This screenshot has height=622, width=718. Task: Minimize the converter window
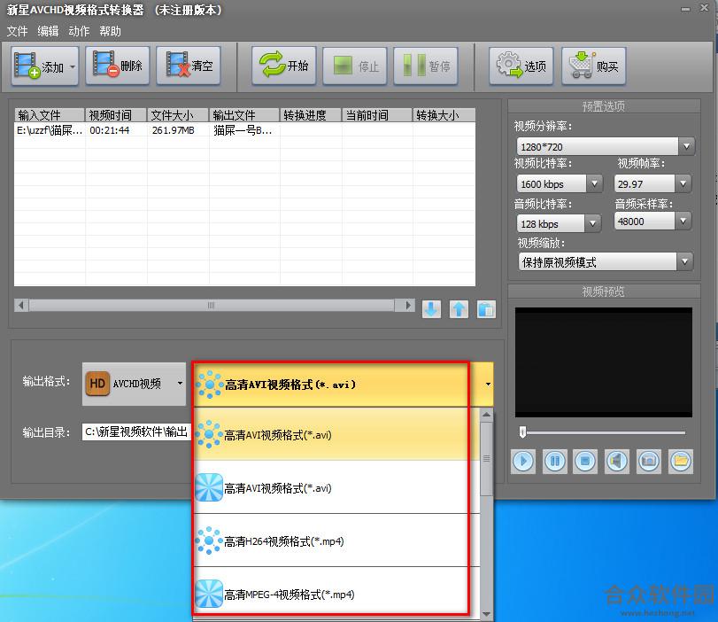click(x=685, y=9)
